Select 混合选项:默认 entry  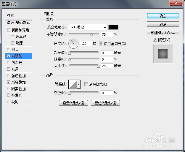(19, 23)
